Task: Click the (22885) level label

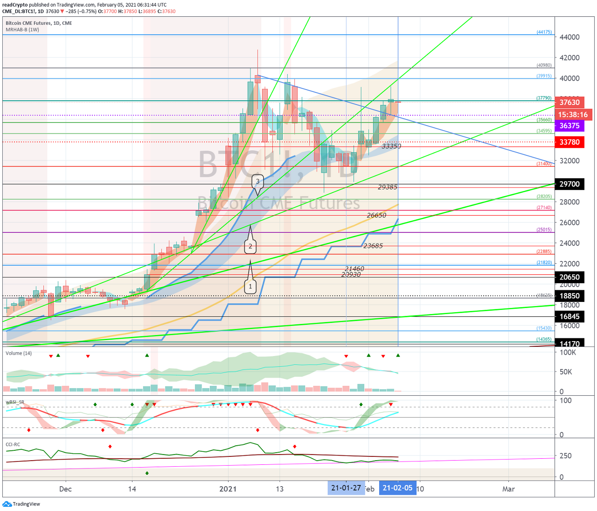Action: coord(544,252)
